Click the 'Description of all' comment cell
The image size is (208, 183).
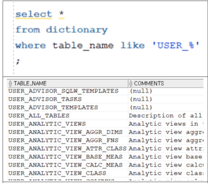click(166, 116)
